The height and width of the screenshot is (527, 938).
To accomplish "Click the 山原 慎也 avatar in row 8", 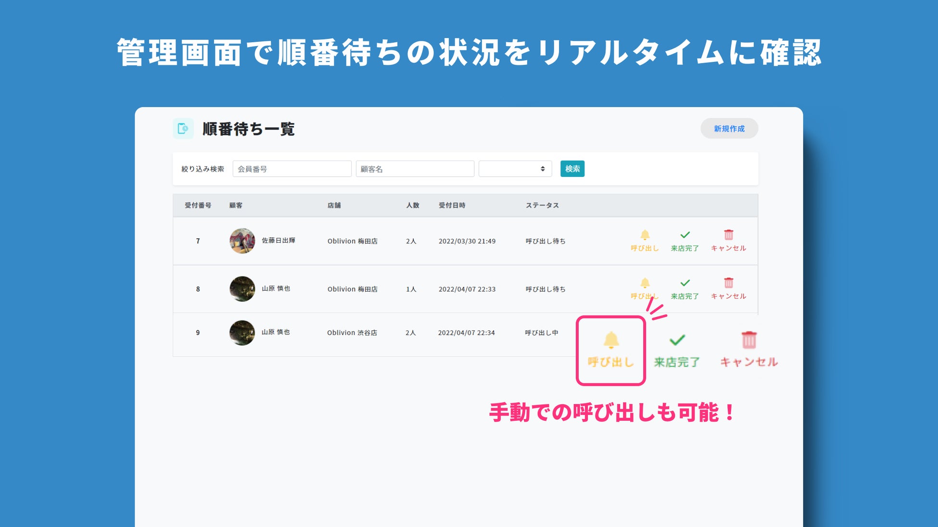I will (242, 289).
